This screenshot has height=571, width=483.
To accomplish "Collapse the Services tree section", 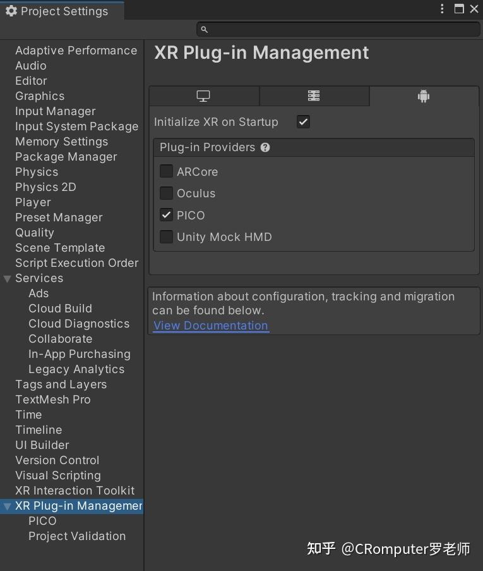I will tap(8, 279).
